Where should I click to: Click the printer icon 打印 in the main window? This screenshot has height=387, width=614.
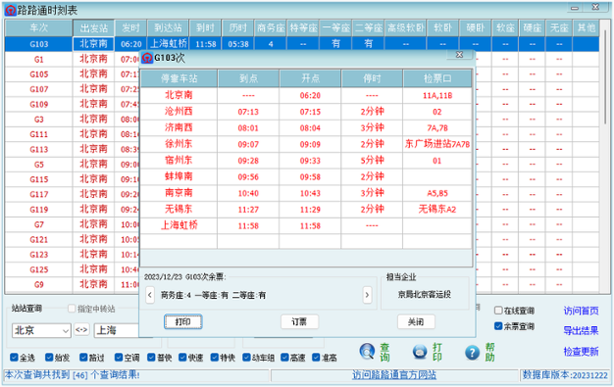pos(420,352)
